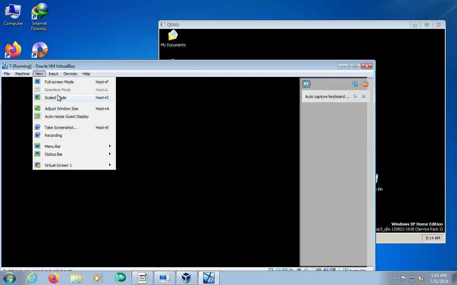Expand the Virtual Screen 1 submenu arrow

(x=110, y=165)
